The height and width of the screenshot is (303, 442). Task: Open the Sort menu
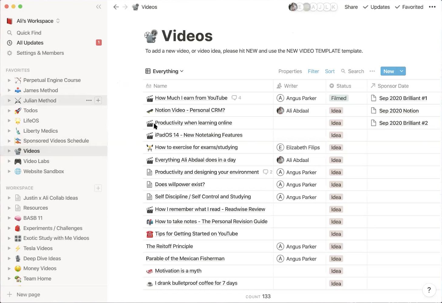pyautogui.click(x=330, y=71)
